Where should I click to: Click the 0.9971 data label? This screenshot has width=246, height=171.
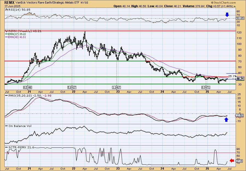click(x=206, y=87)
